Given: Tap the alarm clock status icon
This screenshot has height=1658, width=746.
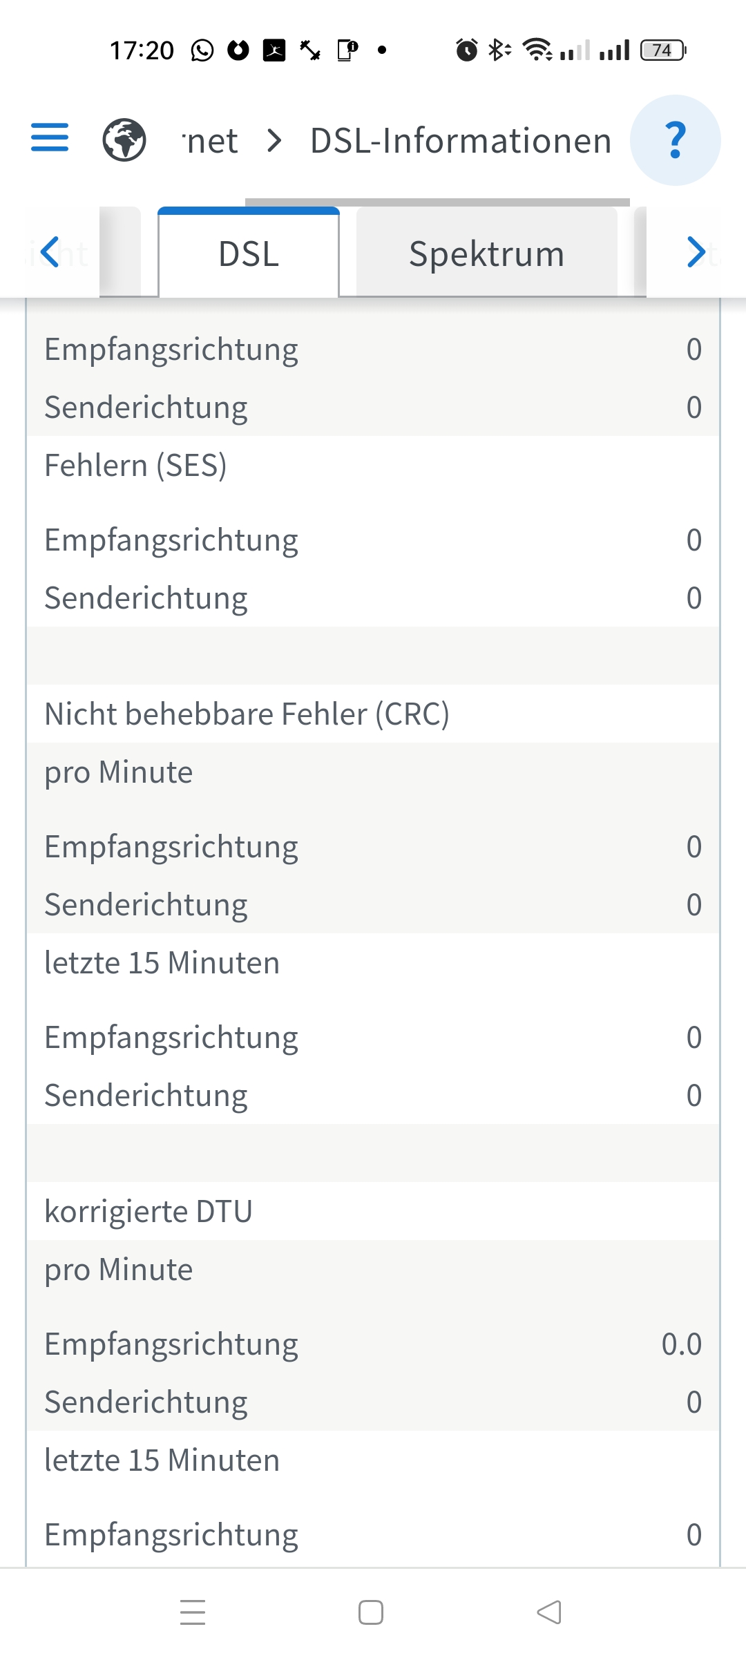Looking at the screenshot, I should [x=467, y=50].
